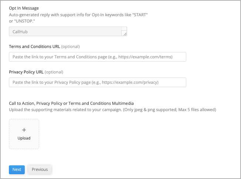Click "(optional)" beside Privacy Policy URL
Image resolution: width=241 pixels, height=179 pixels.
(54, 72)
